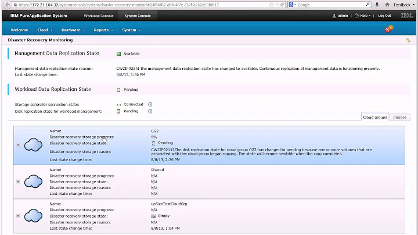Viewport: 418px width, 235px height.
Task: Open the Hardware menu
Action: [73, 30]
